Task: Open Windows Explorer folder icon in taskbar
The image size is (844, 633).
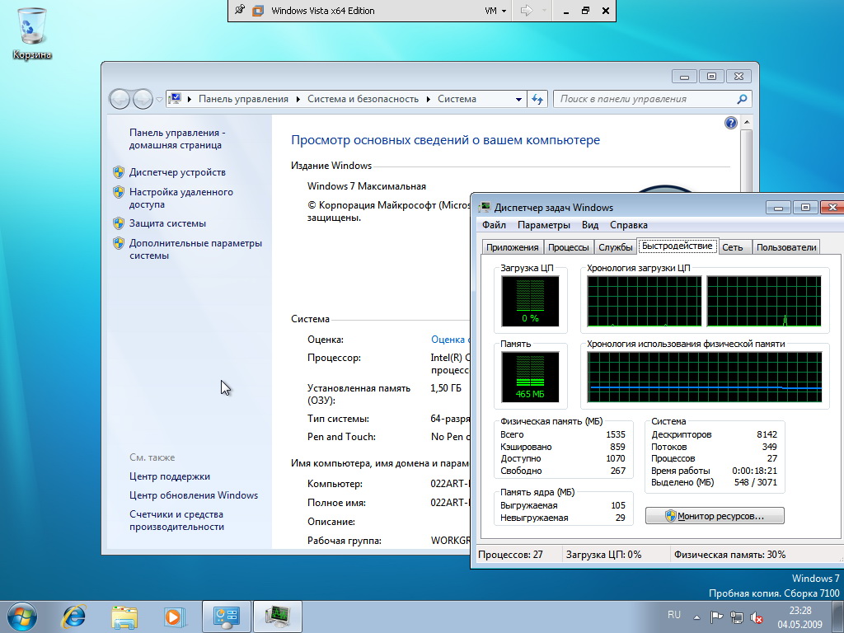Action: pyautogui.click(x=124, y=616)
